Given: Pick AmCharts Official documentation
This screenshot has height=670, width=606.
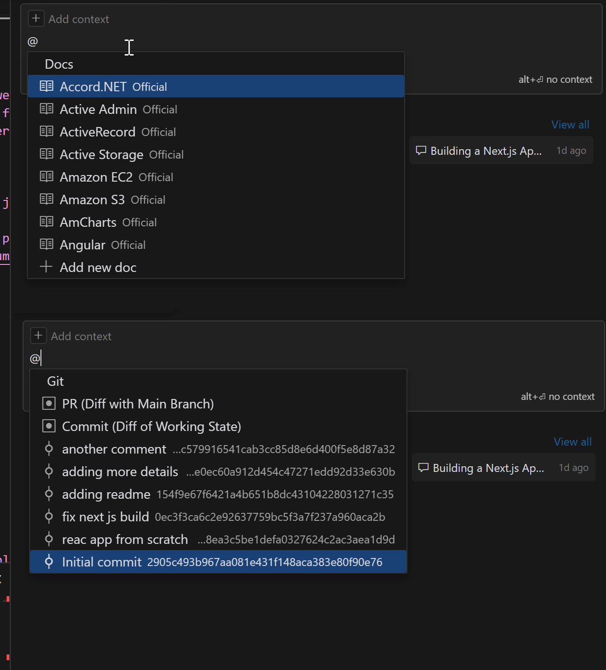Looking at the screenshot, I should 216,222.
